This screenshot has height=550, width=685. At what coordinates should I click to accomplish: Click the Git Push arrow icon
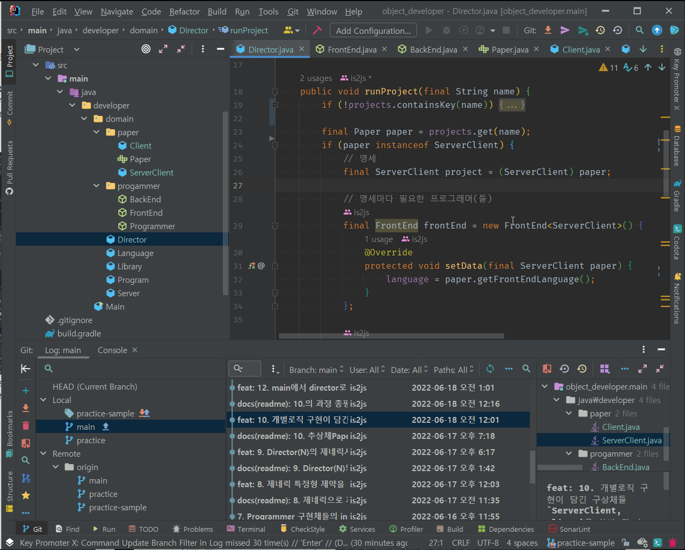pos(582,31)
